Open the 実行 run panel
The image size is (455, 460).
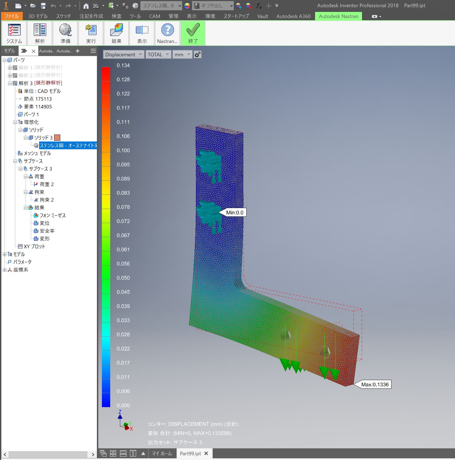91,33
